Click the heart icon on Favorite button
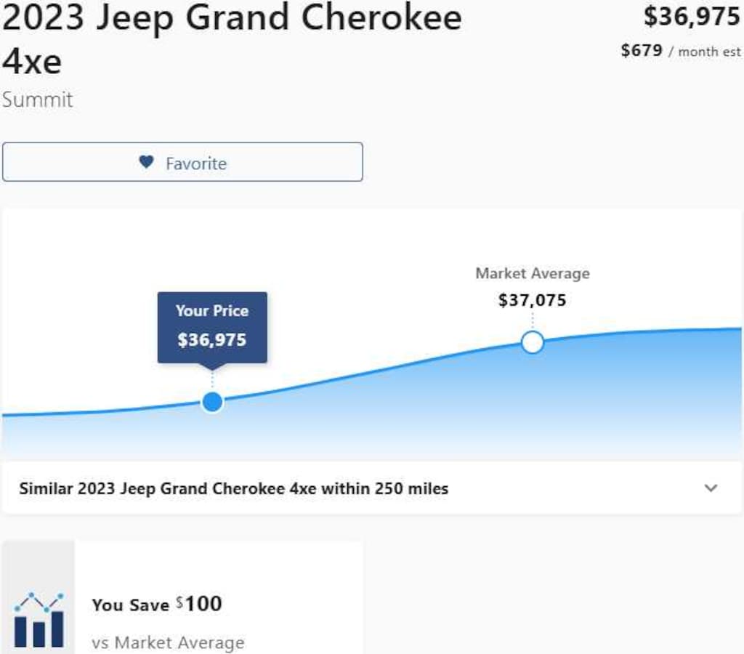This screenshot has height=654, width=744. click(147, 162)
